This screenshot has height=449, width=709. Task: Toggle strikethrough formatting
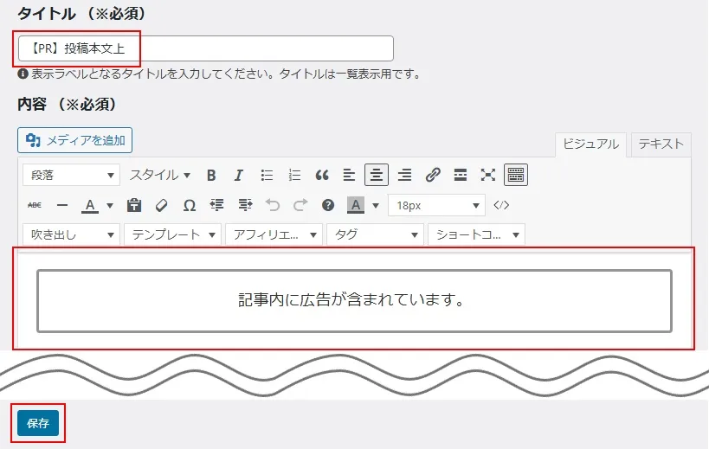pos(35,205)
